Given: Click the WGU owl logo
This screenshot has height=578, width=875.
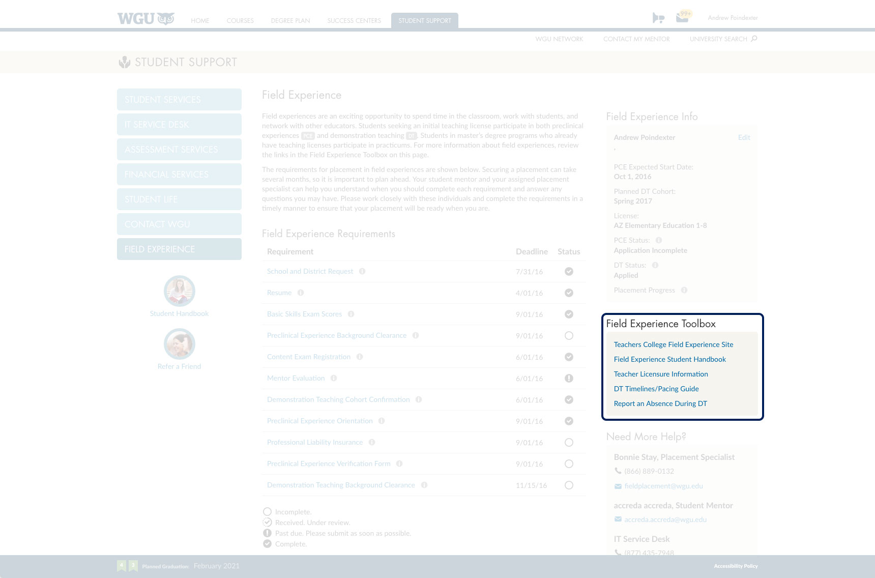Looking at the screenshot, I should 145,19.
